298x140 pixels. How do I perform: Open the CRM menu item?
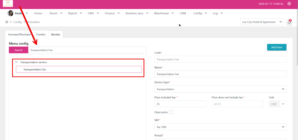(x=183, y=13)
